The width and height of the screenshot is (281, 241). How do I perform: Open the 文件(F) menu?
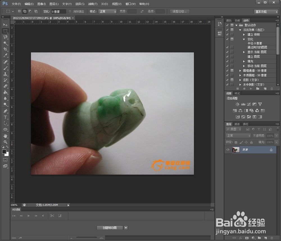pos(16,4)
